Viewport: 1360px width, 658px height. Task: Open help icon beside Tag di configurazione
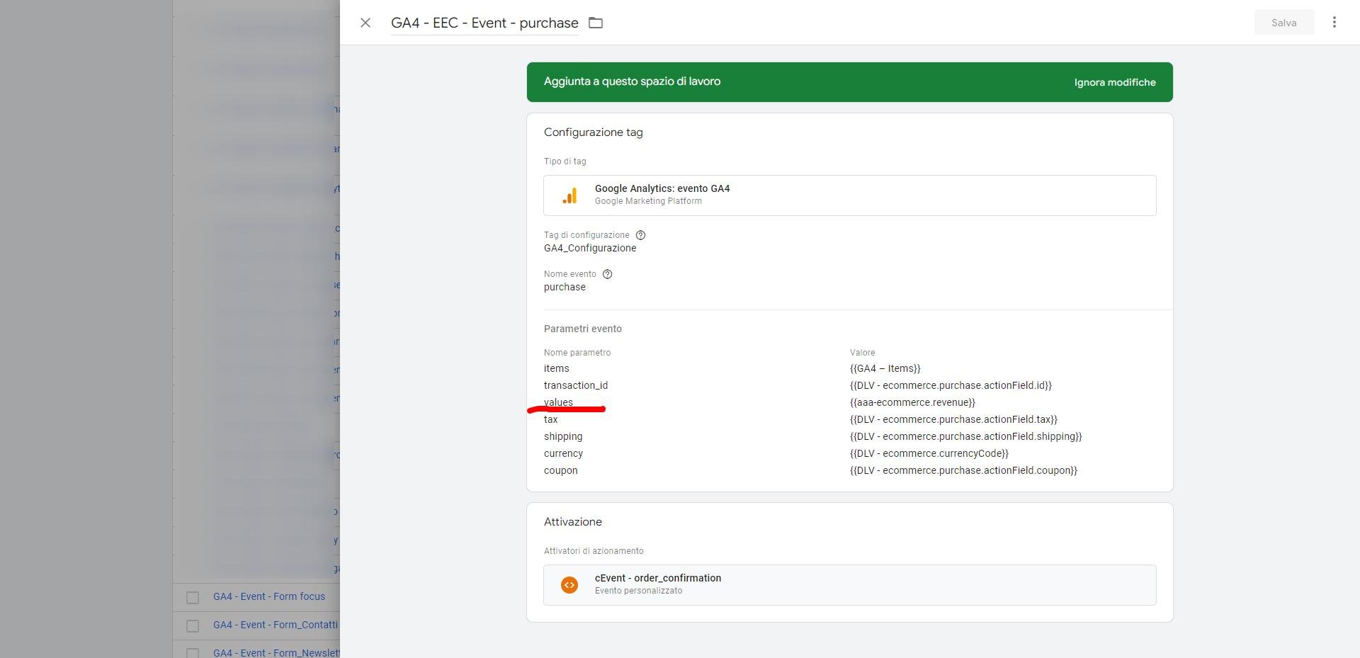coord(640,235)
